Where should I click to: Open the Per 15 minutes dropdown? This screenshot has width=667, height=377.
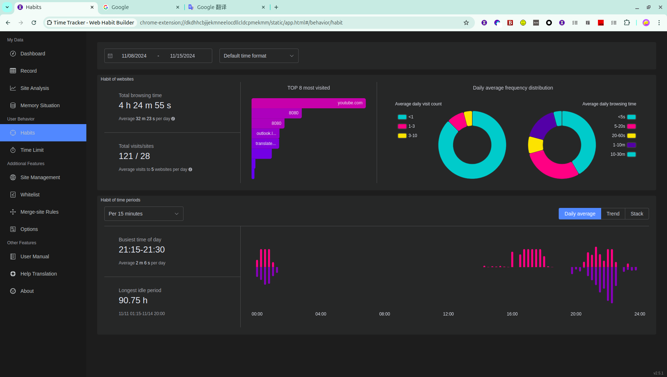click(144, 214)
